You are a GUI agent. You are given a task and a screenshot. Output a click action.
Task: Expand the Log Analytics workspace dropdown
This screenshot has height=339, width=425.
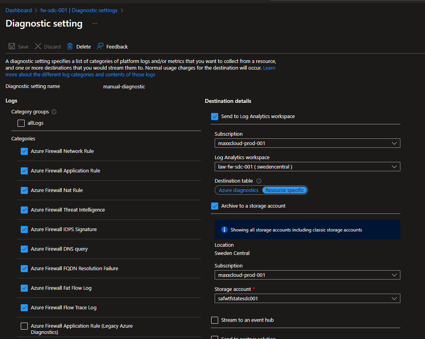[x=307, y=167]
